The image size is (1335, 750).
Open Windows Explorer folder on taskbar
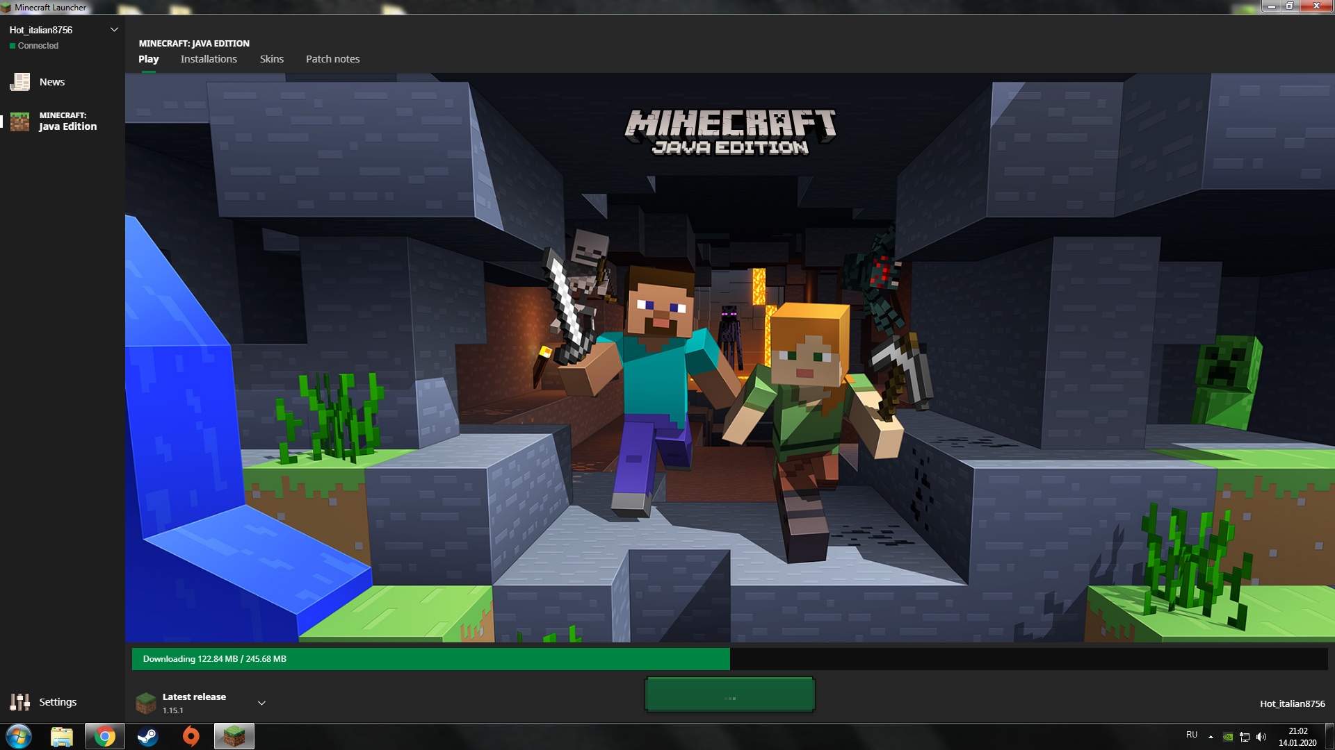point(62,736)
